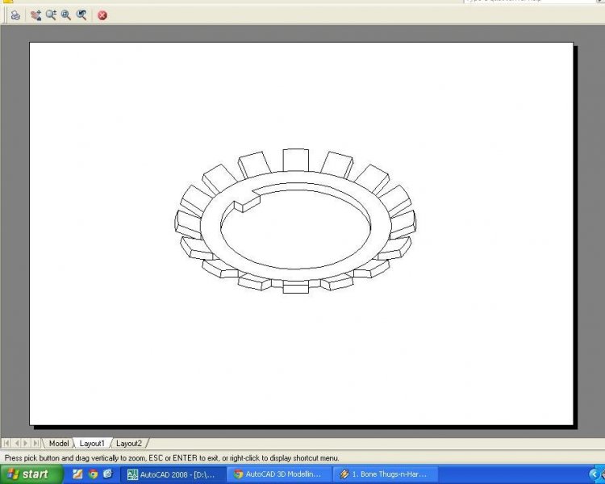
Task: Choose the Zoom Window tool
Action: click(x=66, y=15)
